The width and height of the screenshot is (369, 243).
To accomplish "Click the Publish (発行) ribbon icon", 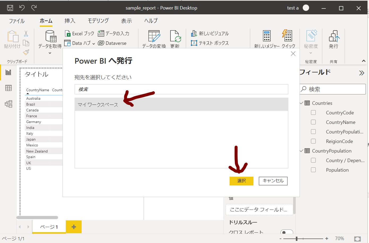I will [x=334, y=36].
